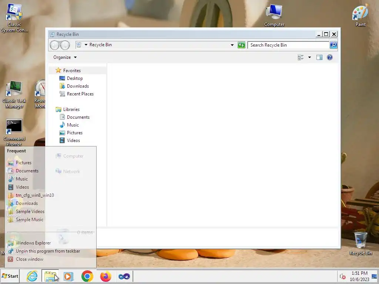This screenshot has height=284, width=379.
Task: Open the Pictures library in sidebar
Action: pyautogui.click(x=71, y=133)
